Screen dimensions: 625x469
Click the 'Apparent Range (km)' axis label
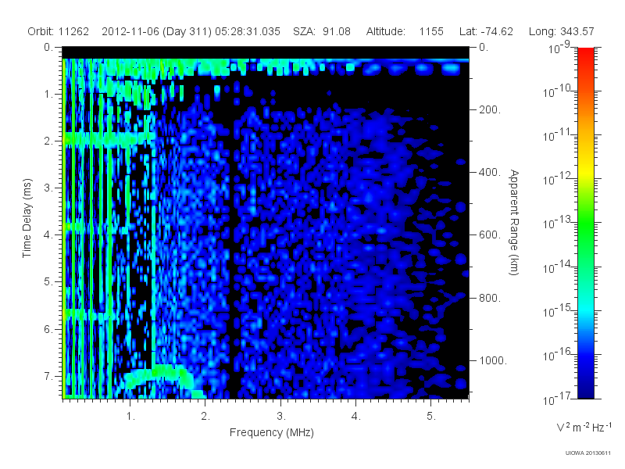[x=514, y=222]
